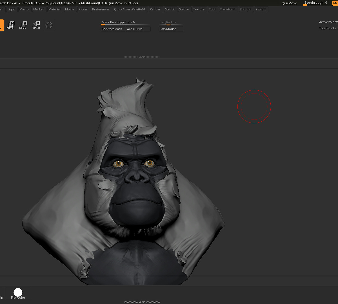The height and width of the screenshot is (304, 338).
Task: Enable LazyMouse
Action: [171, 29]
